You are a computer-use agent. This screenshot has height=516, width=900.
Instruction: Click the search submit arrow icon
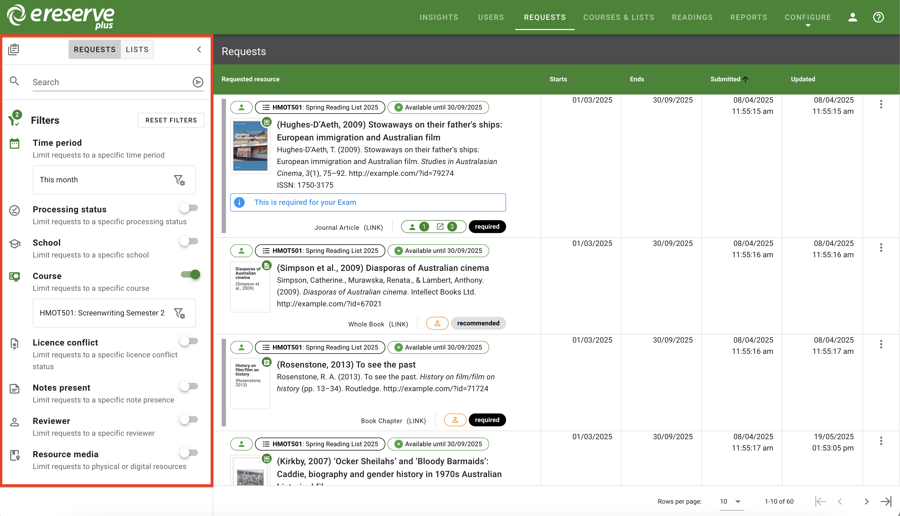198,82
